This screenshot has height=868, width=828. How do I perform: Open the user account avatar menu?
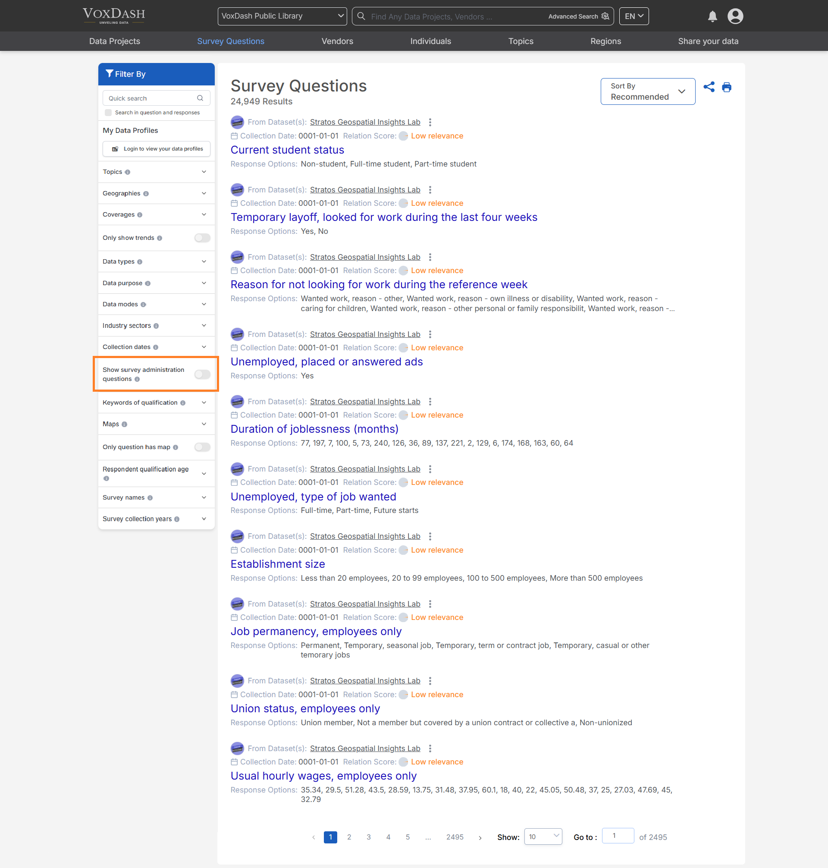pyautogui.click(x=735, y=16)
